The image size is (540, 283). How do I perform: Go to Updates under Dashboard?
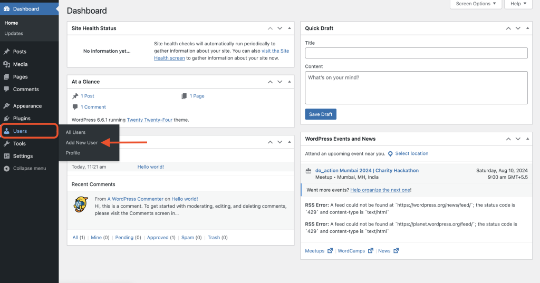point(14,33)
